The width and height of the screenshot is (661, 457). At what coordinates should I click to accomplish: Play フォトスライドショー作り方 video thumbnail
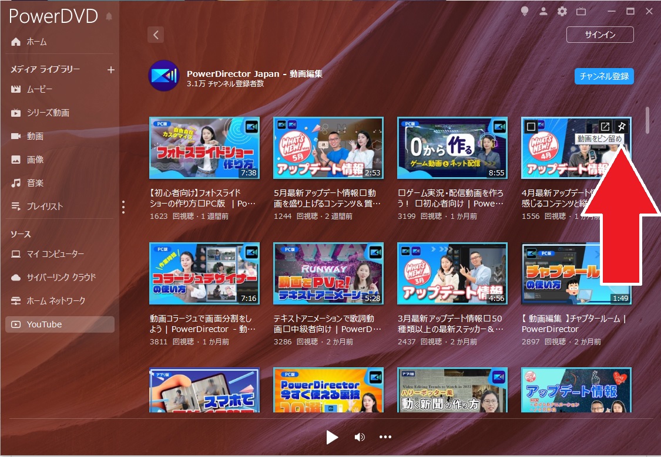tap(204, 148)
